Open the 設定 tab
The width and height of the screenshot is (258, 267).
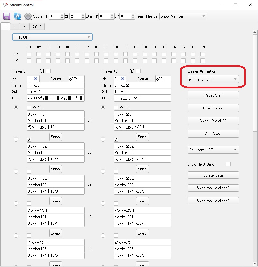point(37,27)
